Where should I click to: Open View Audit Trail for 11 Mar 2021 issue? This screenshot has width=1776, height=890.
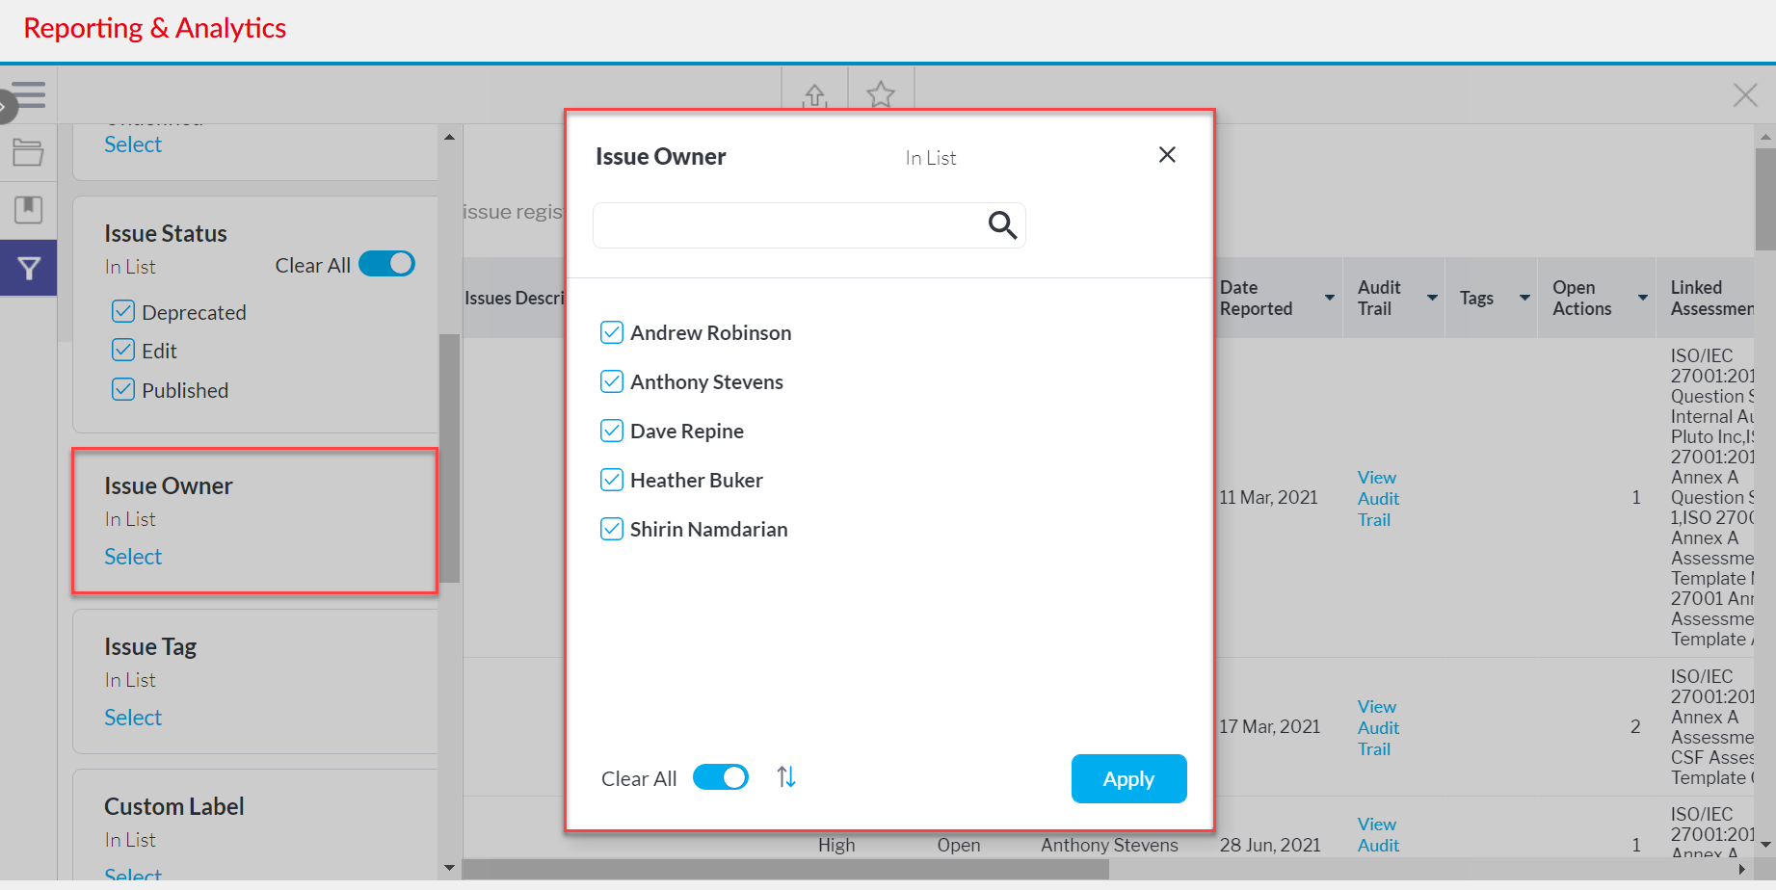click(1378, 498)
